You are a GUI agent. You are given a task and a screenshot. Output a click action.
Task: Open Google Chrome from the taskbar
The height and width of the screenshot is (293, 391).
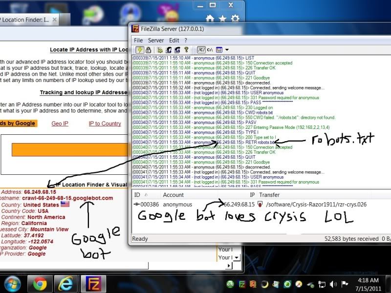[40, 284]
